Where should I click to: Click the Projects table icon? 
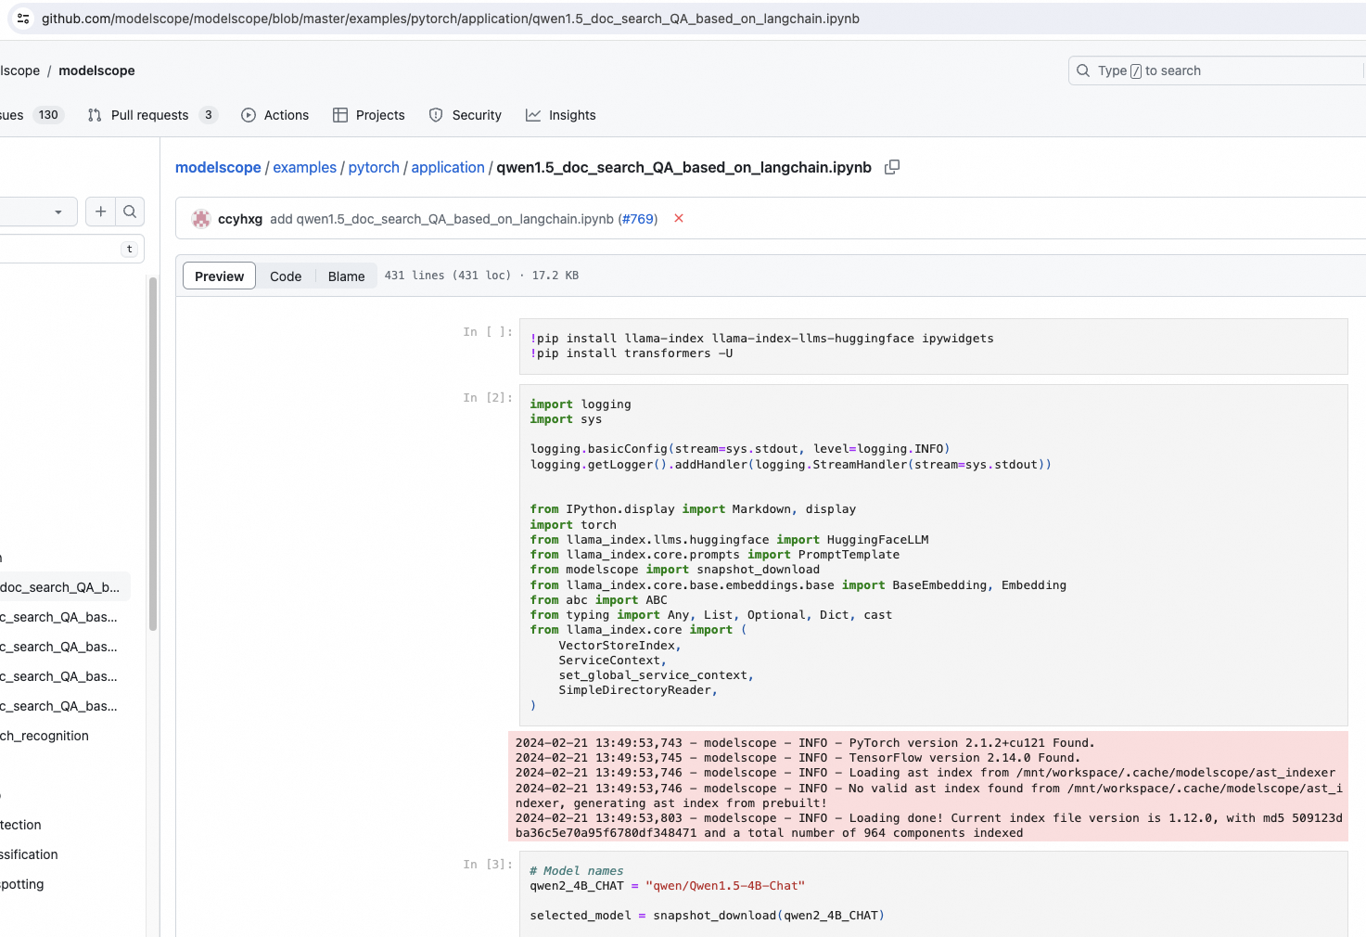click(x=340, y=115)
